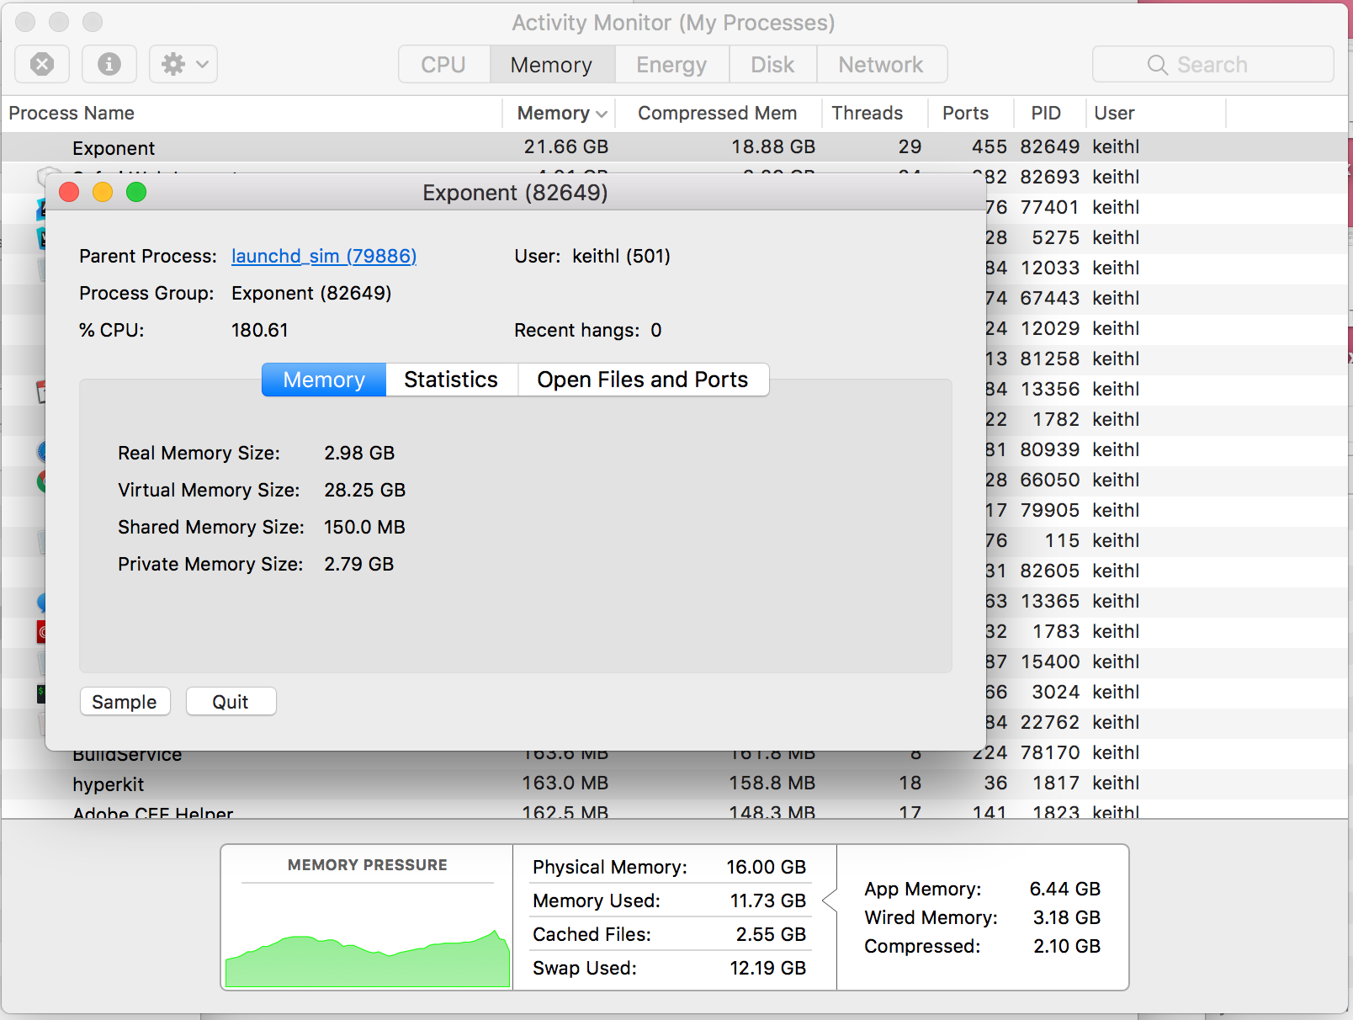View the Disk tab

[772, 64]
